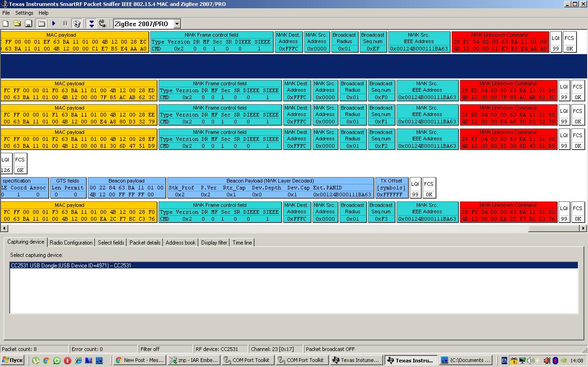This screenshot has width=588, height=367.
Task: Save the capture with the floppy disk icon
Action: 28,23
